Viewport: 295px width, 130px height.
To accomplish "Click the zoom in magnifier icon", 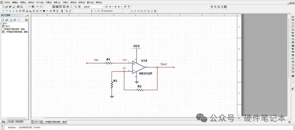I will pyautogui.click(x=212, y=7).
